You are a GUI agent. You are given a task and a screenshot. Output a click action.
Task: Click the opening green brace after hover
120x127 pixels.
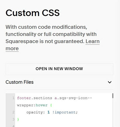click(x=51, y=105)
